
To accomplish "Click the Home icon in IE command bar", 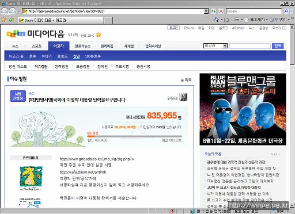I will tap(217, 20).
